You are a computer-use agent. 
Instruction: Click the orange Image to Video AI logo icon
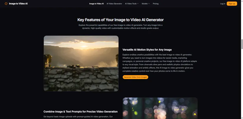point(6,4)
